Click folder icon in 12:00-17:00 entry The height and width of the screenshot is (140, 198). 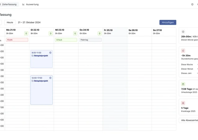point(33,81)
